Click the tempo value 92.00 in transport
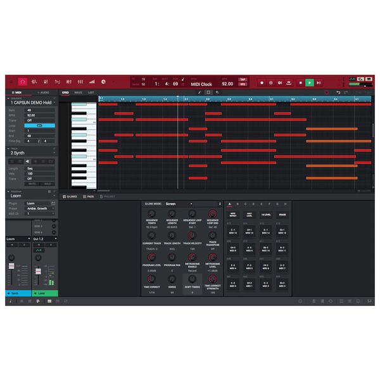This screenshot has width=380, height=380. (227, 84)
